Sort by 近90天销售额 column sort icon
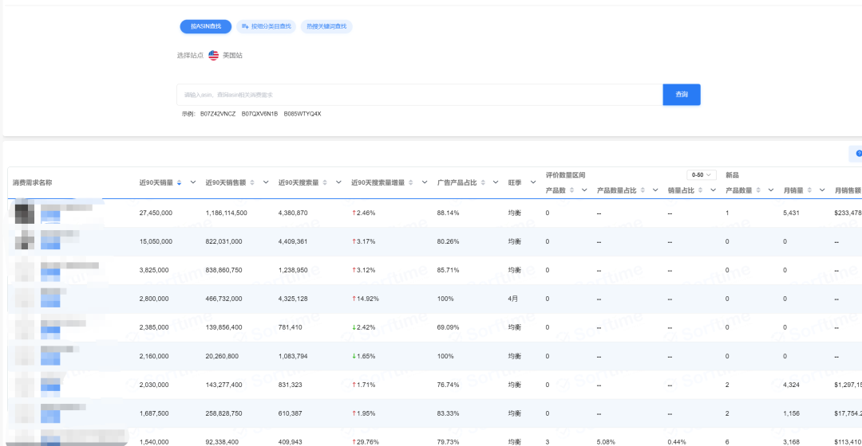 tap(253, 182)
